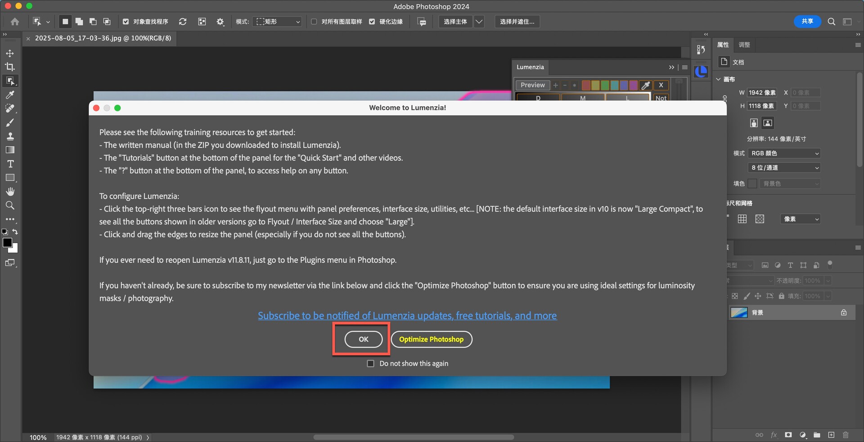This screenshot has height=442, width=864.
Task: Select the Hand tool
Action: (x=10, y=192)
